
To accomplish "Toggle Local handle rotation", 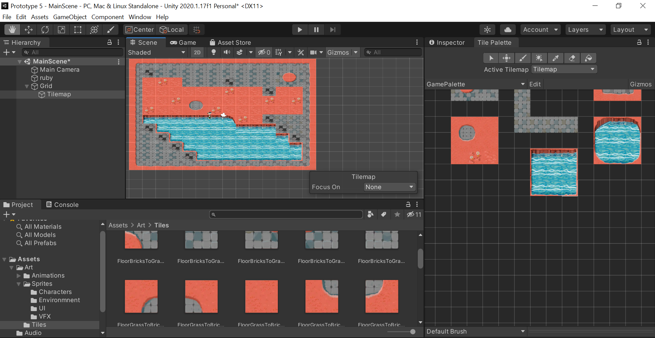I will click(172, 30).
